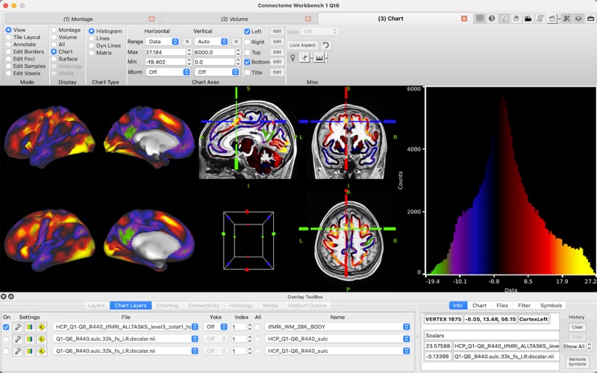Click the ruler measurement icon in Misc
597x373 pixels.
(319, 58)
